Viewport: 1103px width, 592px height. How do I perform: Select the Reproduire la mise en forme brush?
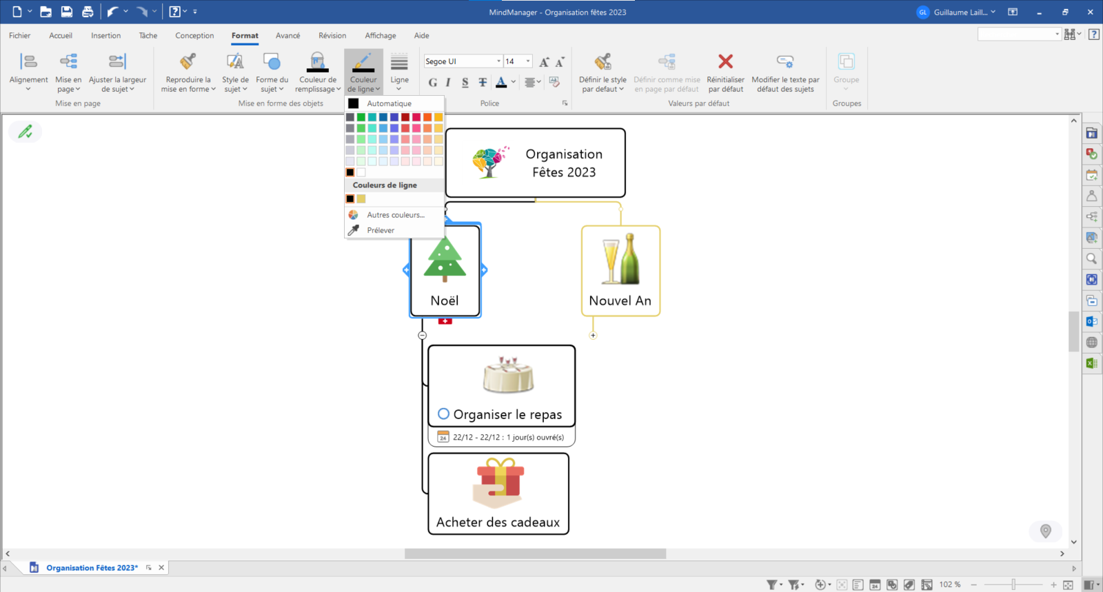point(188,62)
